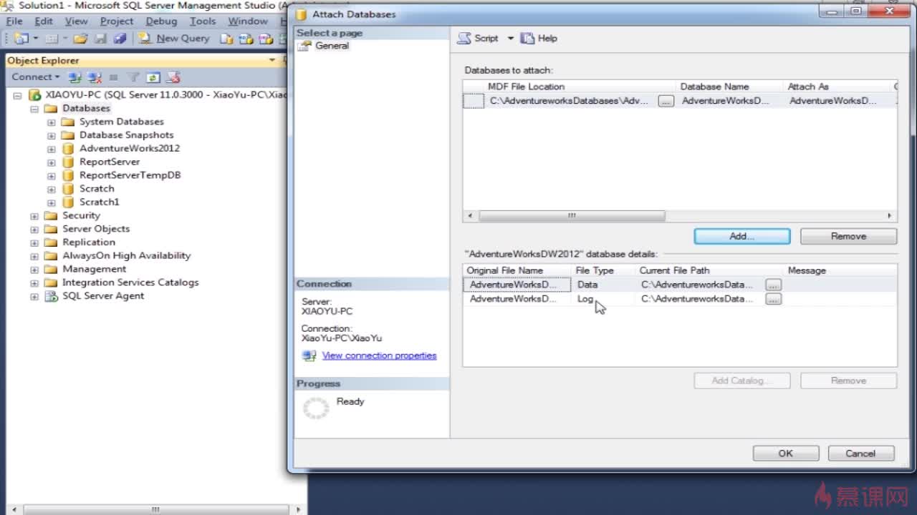917x515 pixels.
Task: Collapse the Databases folder node
Action: click(x=34, y=109)
